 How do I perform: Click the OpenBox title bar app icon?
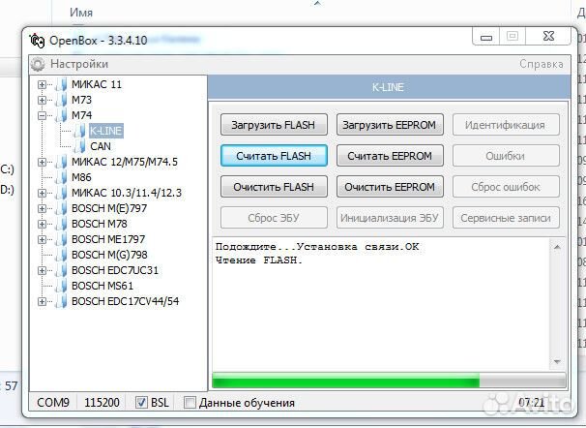point(38,40)
